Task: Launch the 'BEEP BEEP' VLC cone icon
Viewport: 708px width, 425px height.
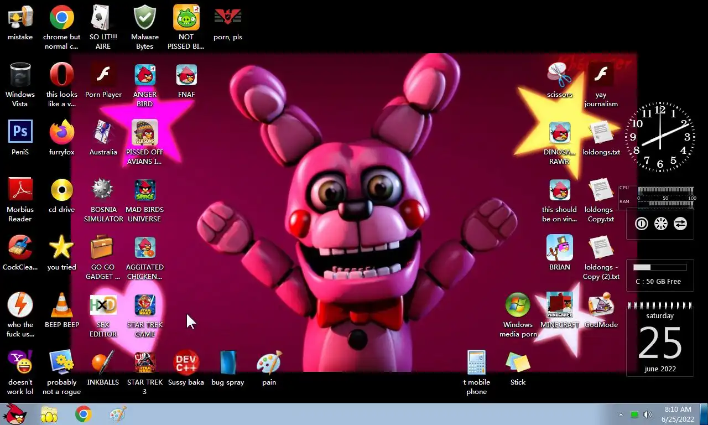Action: click(62, 305)
